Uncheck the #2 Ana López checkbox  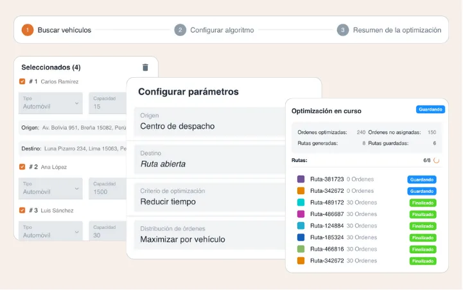coord(22,167)
